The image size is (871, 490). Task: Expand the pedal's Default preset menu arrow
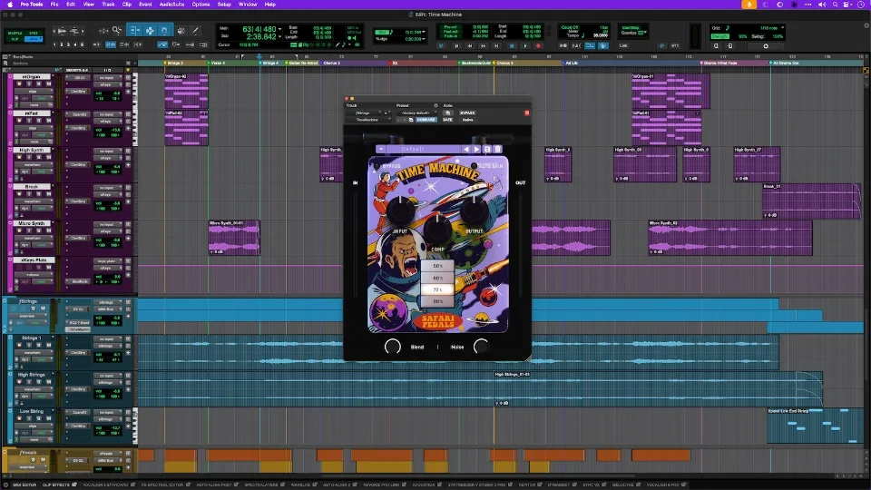click(x=381, y=149)
